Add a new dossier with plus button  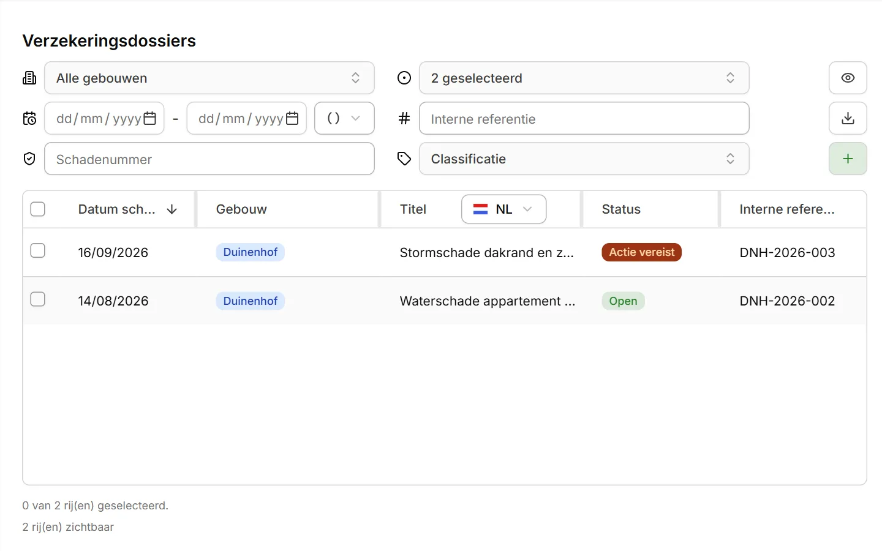(x=848, y=159)
